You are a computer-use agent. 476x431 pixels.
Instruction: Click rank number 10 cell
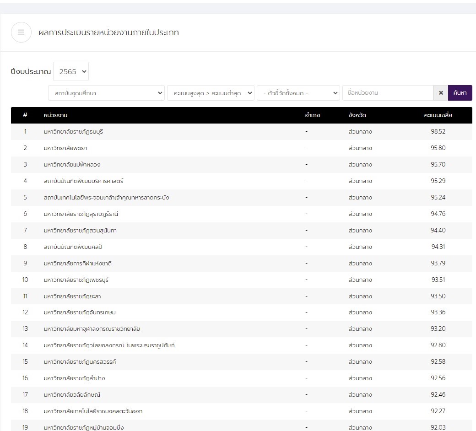[x=25, y=280]
